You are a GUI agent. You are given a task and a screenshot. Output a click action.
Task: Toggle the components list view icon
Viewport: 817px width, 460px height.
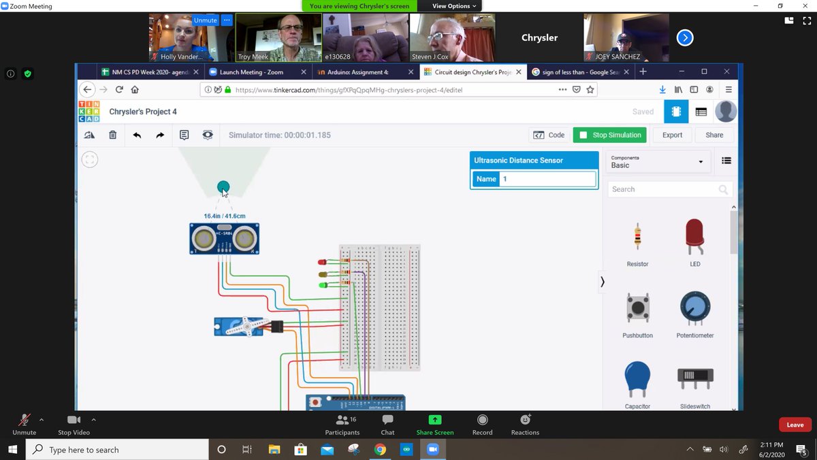[x=726, y=161]
